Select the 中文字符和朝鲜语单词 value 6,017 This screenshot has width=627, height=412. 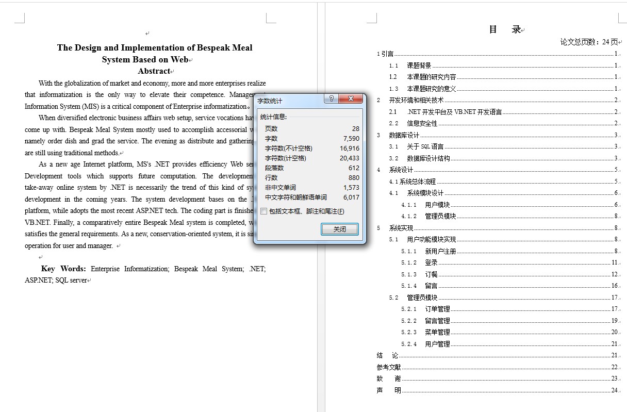[351, 197]
